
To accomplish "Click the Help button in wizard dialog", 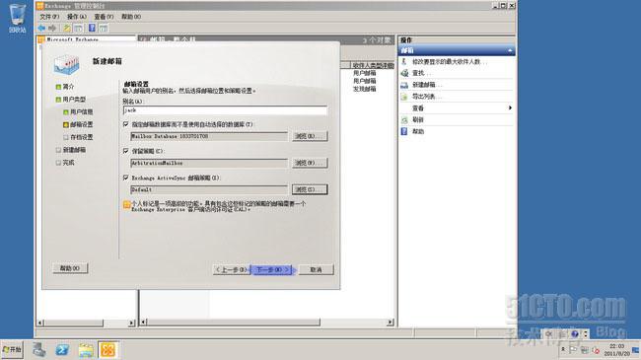I will 70,268.
